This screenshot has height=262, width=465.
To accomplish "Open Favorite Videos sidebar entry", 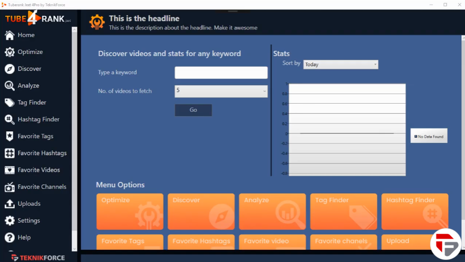I will click(x=39, y=170).
